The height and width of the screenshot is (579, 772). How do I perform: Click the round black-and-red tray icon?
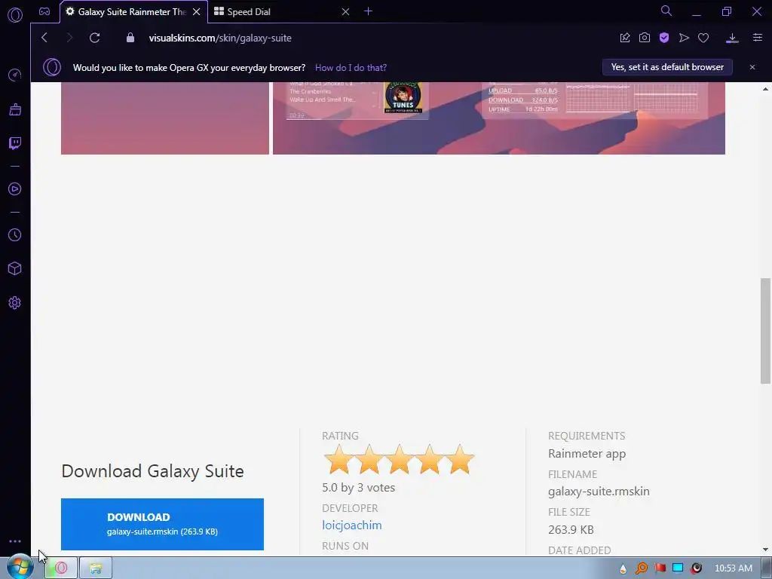click(696, 568)
